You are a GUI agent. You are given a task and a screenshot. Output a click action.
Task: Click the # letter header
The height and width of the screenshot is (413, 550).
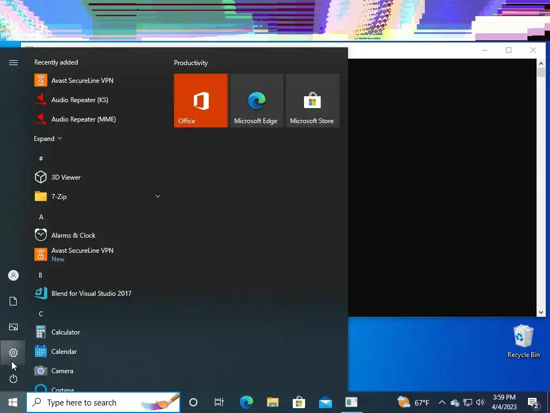point(41,159)
